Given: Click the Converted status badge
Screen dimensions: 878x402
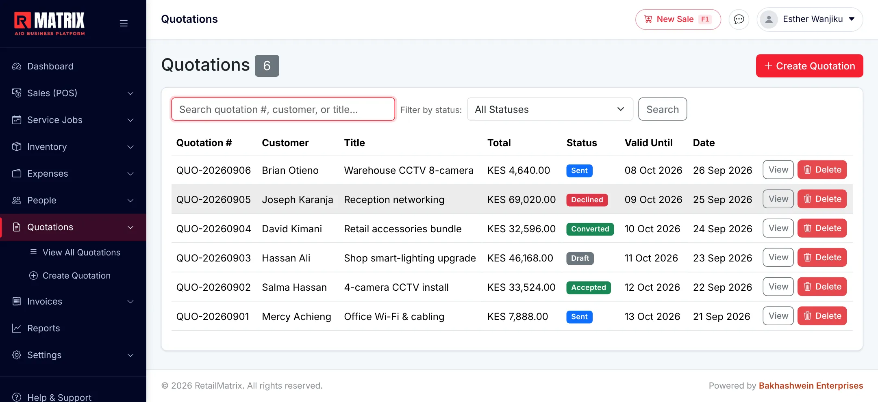Looking at the screenshot, I should [x=590, y=229].
